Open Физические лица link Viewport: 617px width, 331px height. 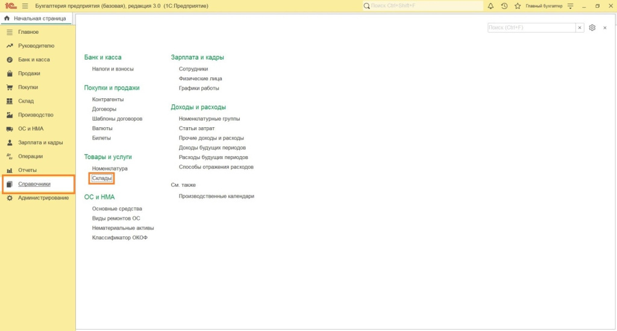(200, 78)
